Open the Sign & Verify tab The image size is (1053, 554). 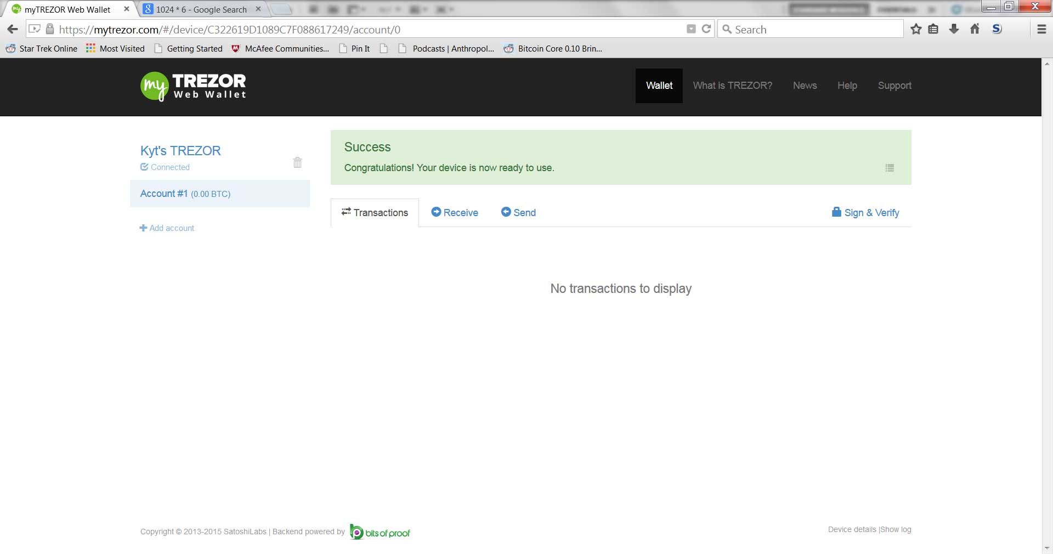click(865, 213)
